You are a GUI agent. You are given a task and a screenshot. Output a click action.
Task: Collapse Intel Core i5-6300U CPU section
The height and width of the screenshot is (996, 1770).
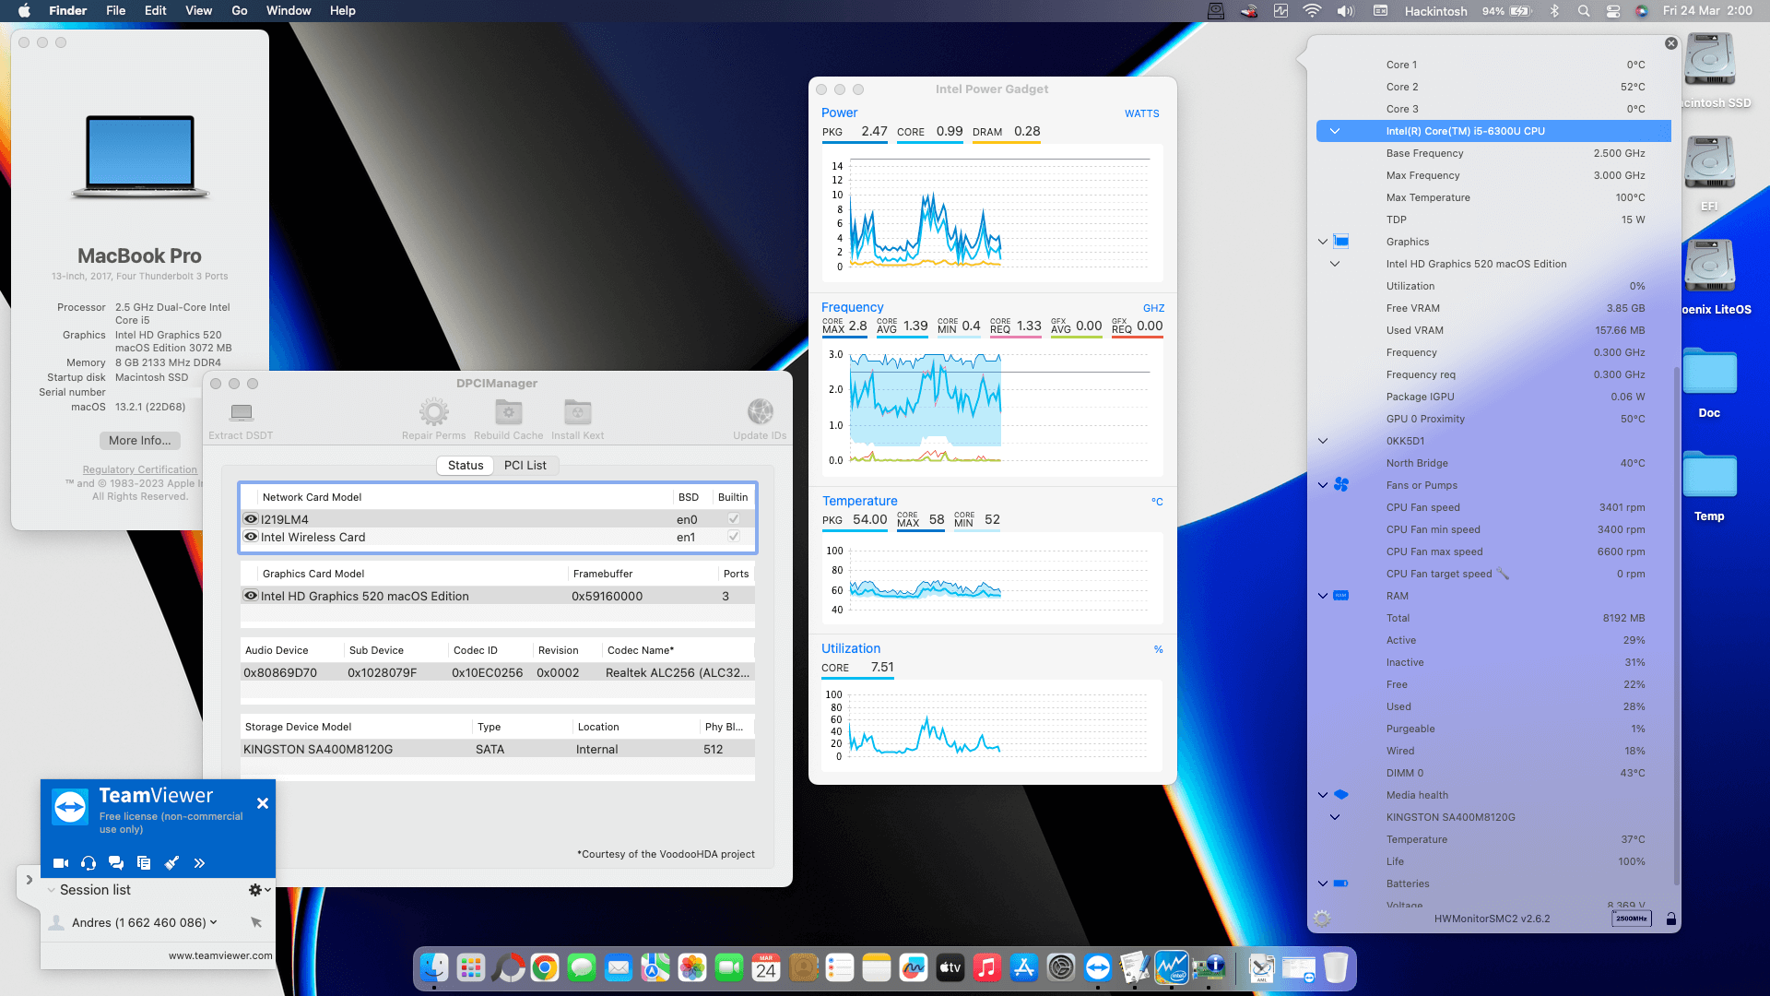coord(1335,131)
